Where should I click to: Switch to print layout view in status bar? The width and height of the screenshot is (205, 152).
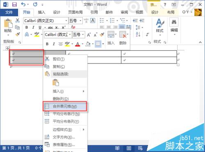pyautogui.click(x=129, y=148)
